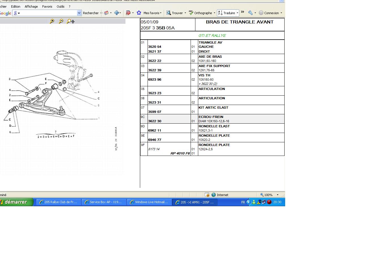Open the zoom 100% dropdown arrow
This screenshot has width=367, height=275.
pyautogui.click(x=278, y=195)
